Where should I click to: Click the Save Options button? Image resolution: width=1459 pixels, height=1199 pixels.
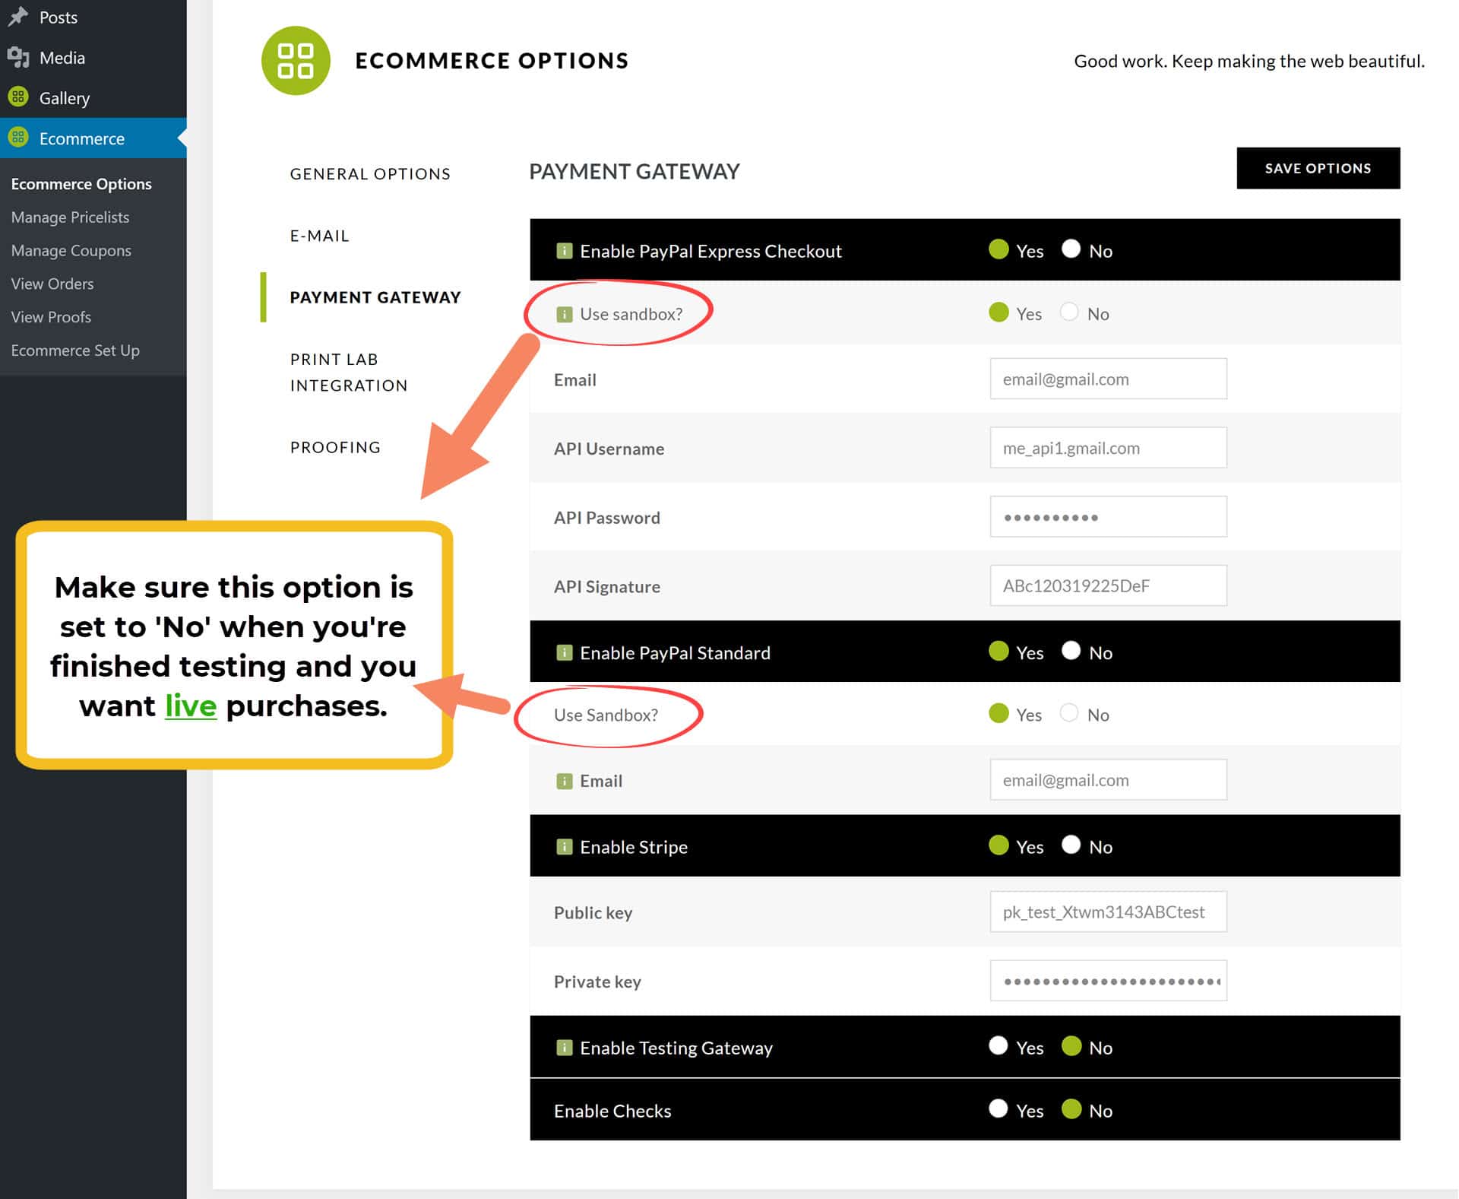point(1318,168)
